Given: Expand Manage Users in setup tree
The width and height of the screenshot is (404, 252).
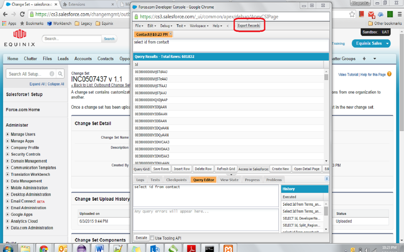Looking at the screenshot, I should [8, 134].
